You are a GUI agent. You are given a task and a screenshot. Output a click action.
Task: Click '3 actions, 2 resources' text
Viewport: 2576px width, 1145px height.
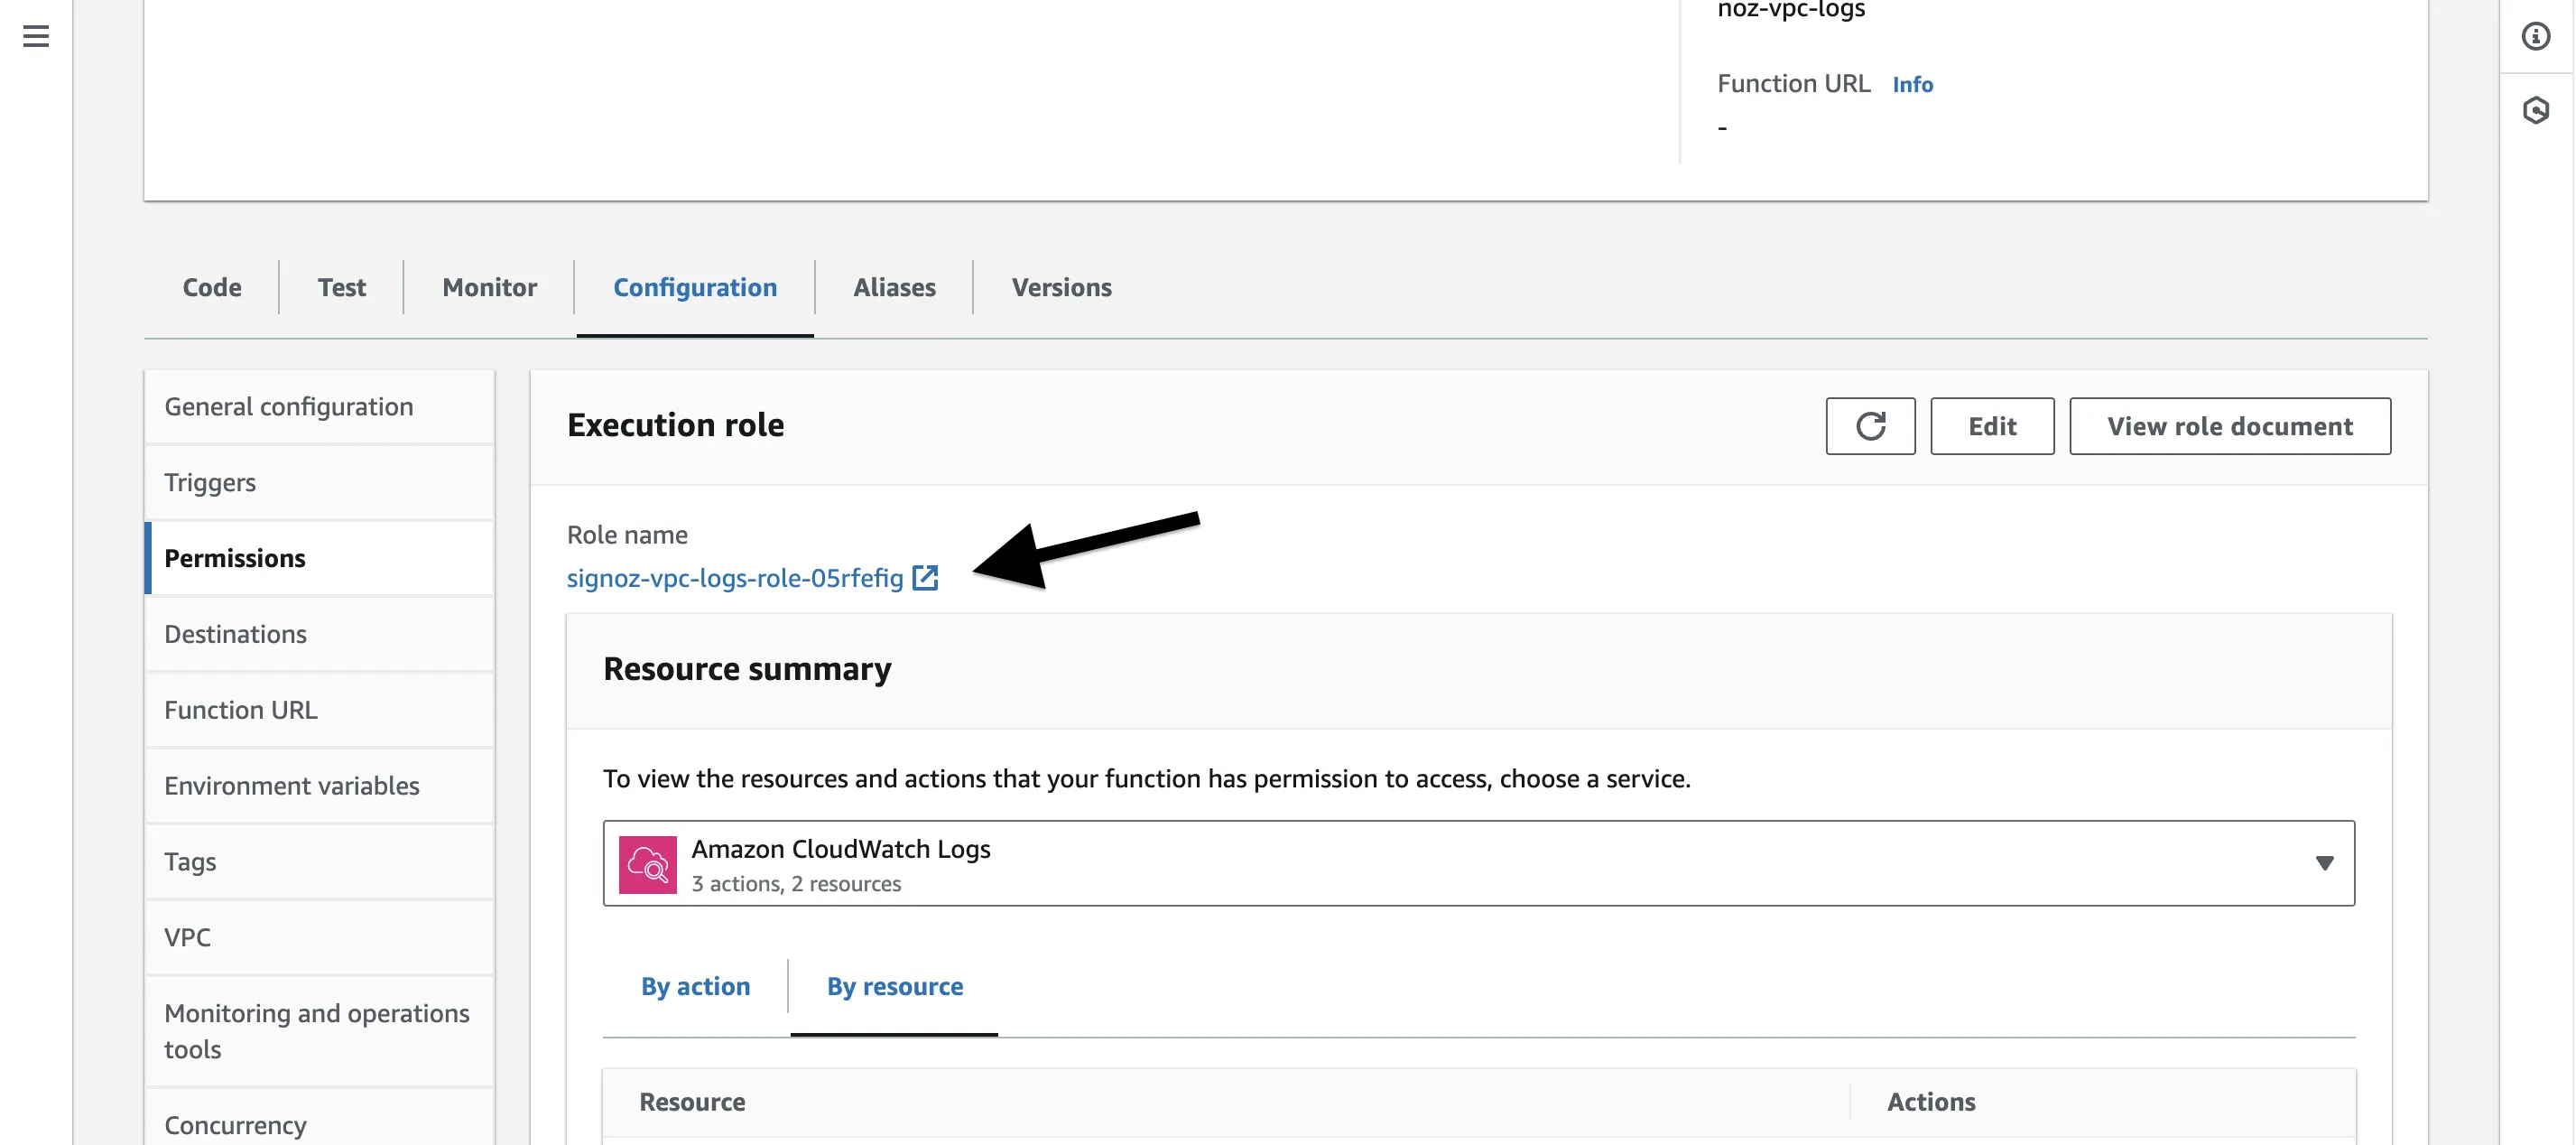coord(796,884)
